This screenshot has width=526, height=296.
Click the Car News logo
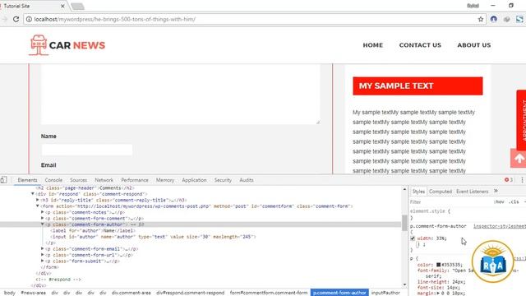(67, 45)
